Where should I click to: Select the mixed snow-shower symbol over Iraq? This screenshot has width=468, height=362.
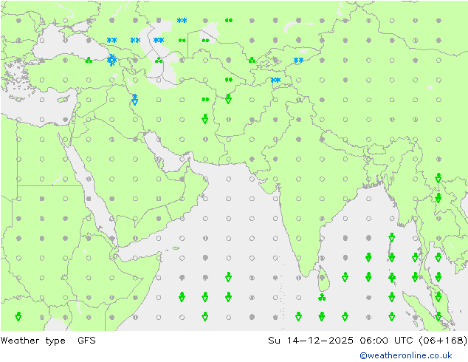(x=134, y=99)
